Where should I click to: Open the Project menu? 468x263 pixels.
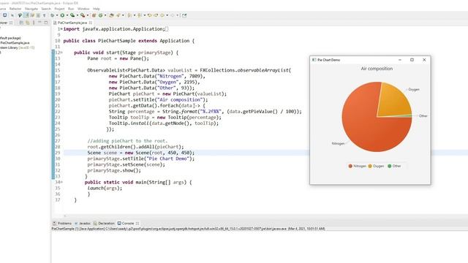[59, 9]
